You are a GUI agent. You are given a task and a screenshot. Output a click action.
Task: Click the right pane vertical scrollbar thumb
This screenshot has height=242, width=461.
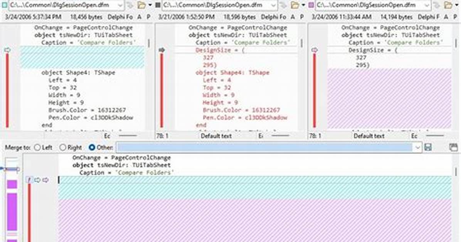456,44
